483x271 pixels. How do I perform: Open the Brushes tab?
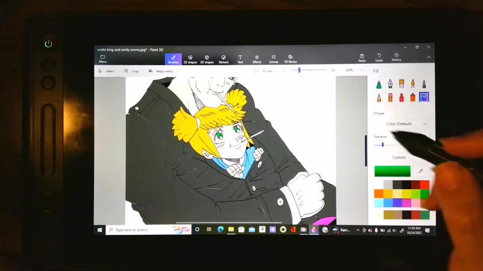pos(173,59)
